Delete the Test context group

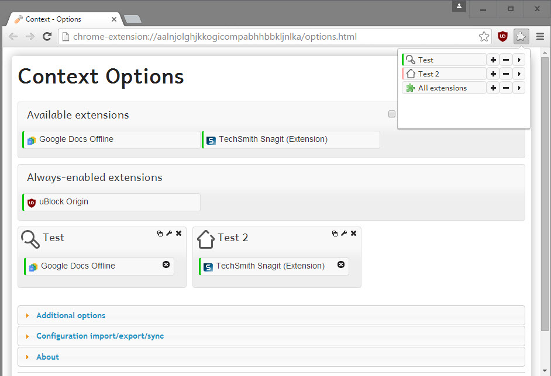(179, 233)
